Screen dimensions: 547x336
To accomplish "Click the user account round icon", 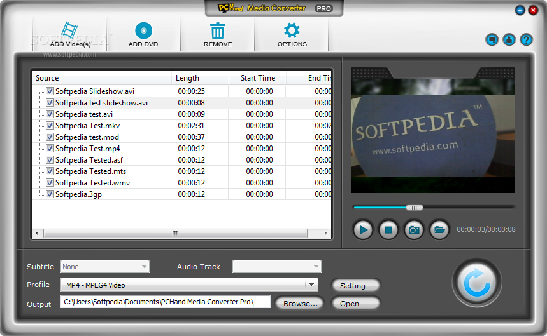I will [509, 40].
